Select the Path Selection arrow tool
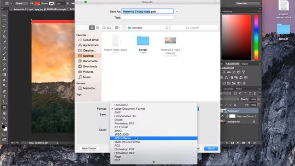295x166 pixels. [4, 102]
